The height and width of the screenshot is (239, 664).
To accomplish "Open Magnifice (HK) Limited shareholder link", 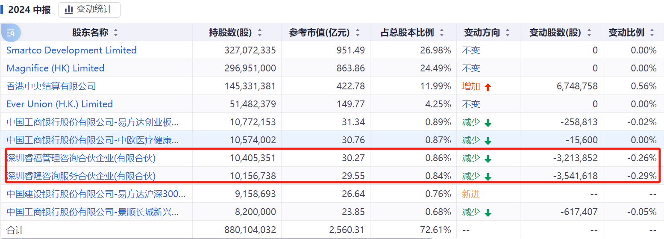I will (55, 68).
